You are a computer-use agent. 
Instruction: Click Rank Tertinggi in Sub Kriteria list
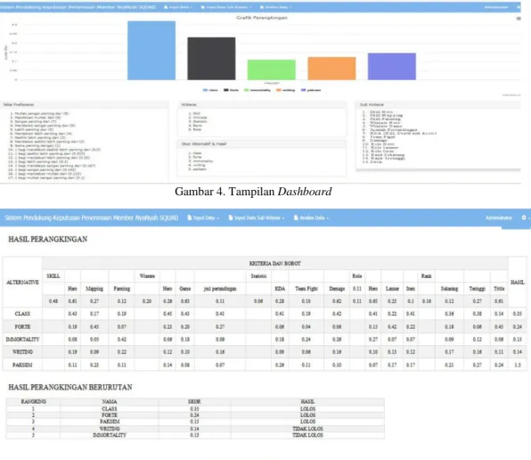pos(387,158)
